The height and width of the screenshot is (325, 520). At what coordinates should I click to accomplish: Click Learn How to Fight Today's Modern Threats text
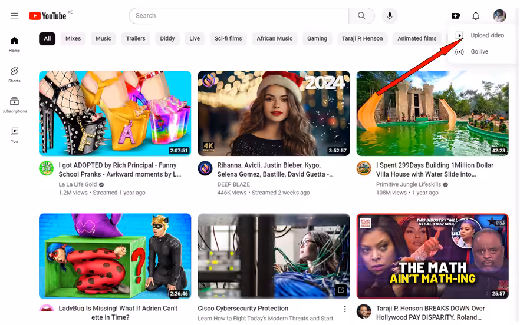265,319
